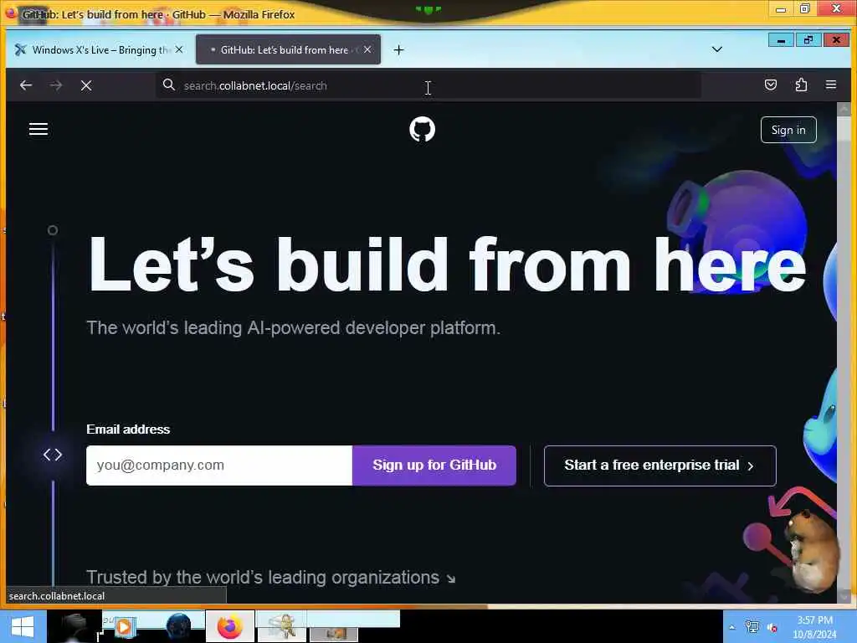Click the Let's build from here headline
The image size is (857, 643).
coord(447,264)
